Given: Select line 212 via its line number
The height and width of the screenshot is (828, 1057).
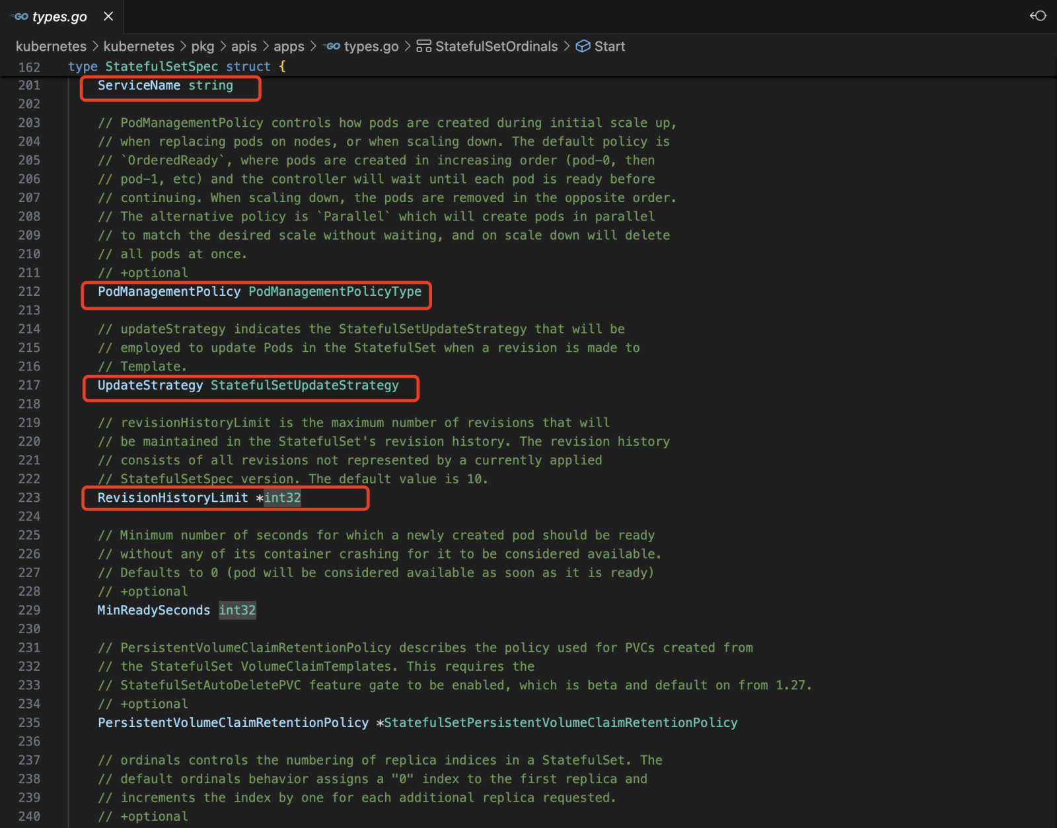Looking at the screenshot, I should point(29,291).
